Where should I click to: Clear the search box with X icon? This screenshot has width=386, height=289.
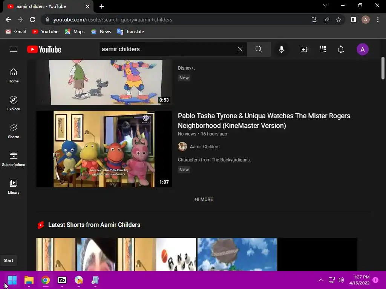(240, 49)
